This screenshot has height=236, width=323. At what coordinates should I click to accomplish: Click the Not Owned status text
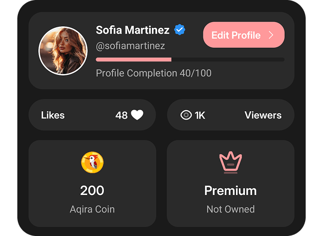pos(231,209)
